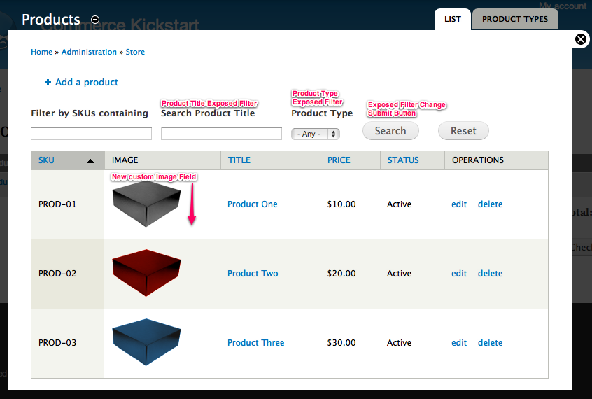Delete Product One

[x=490, y=204]
